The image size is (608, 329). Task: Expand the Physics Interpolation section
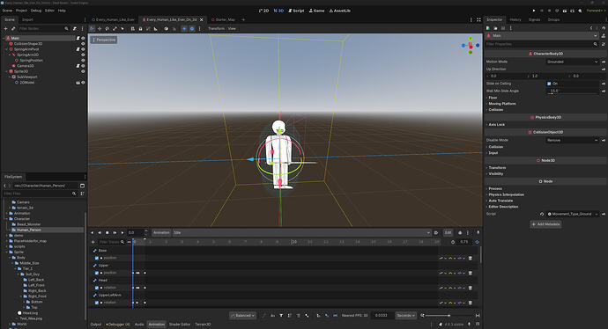(506, 194)
